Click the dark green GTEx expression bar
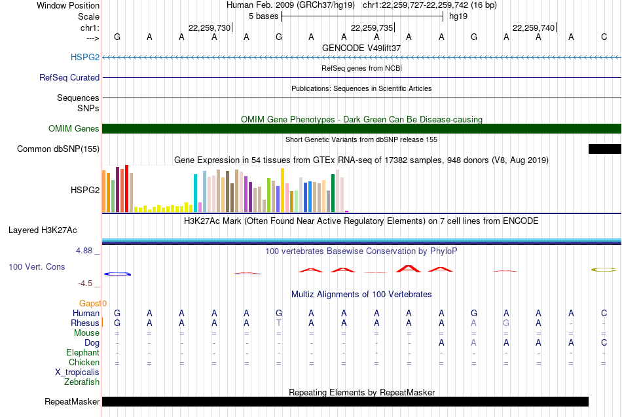622x417 pixels. click(333, 193)
